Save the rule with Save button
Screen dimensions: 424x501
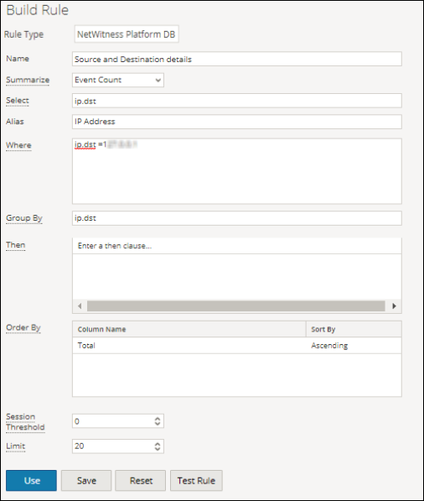(x=86, y=481)
